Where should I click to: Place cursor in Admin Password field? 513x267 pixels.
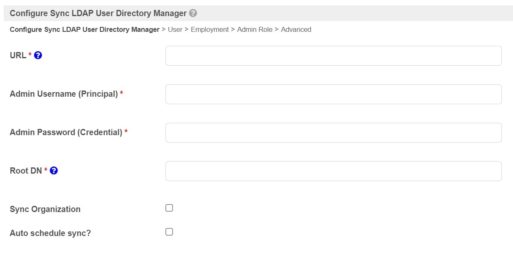333,133
